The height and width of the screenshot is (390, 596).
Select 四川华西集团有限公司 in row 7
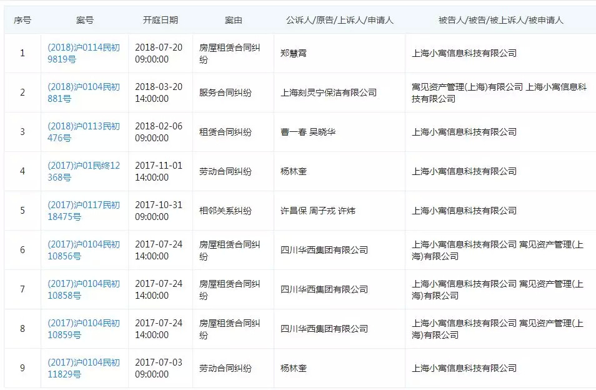[x=324, y=289]
